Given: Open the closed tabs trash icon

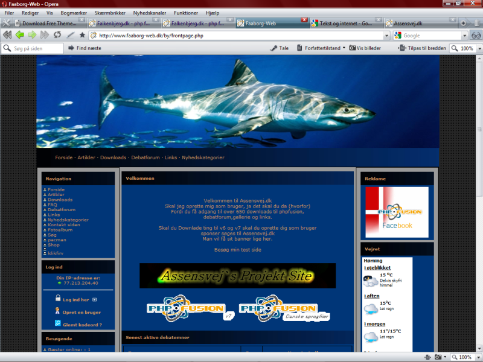Looking at the screenshot, I should tap(477, 23).
